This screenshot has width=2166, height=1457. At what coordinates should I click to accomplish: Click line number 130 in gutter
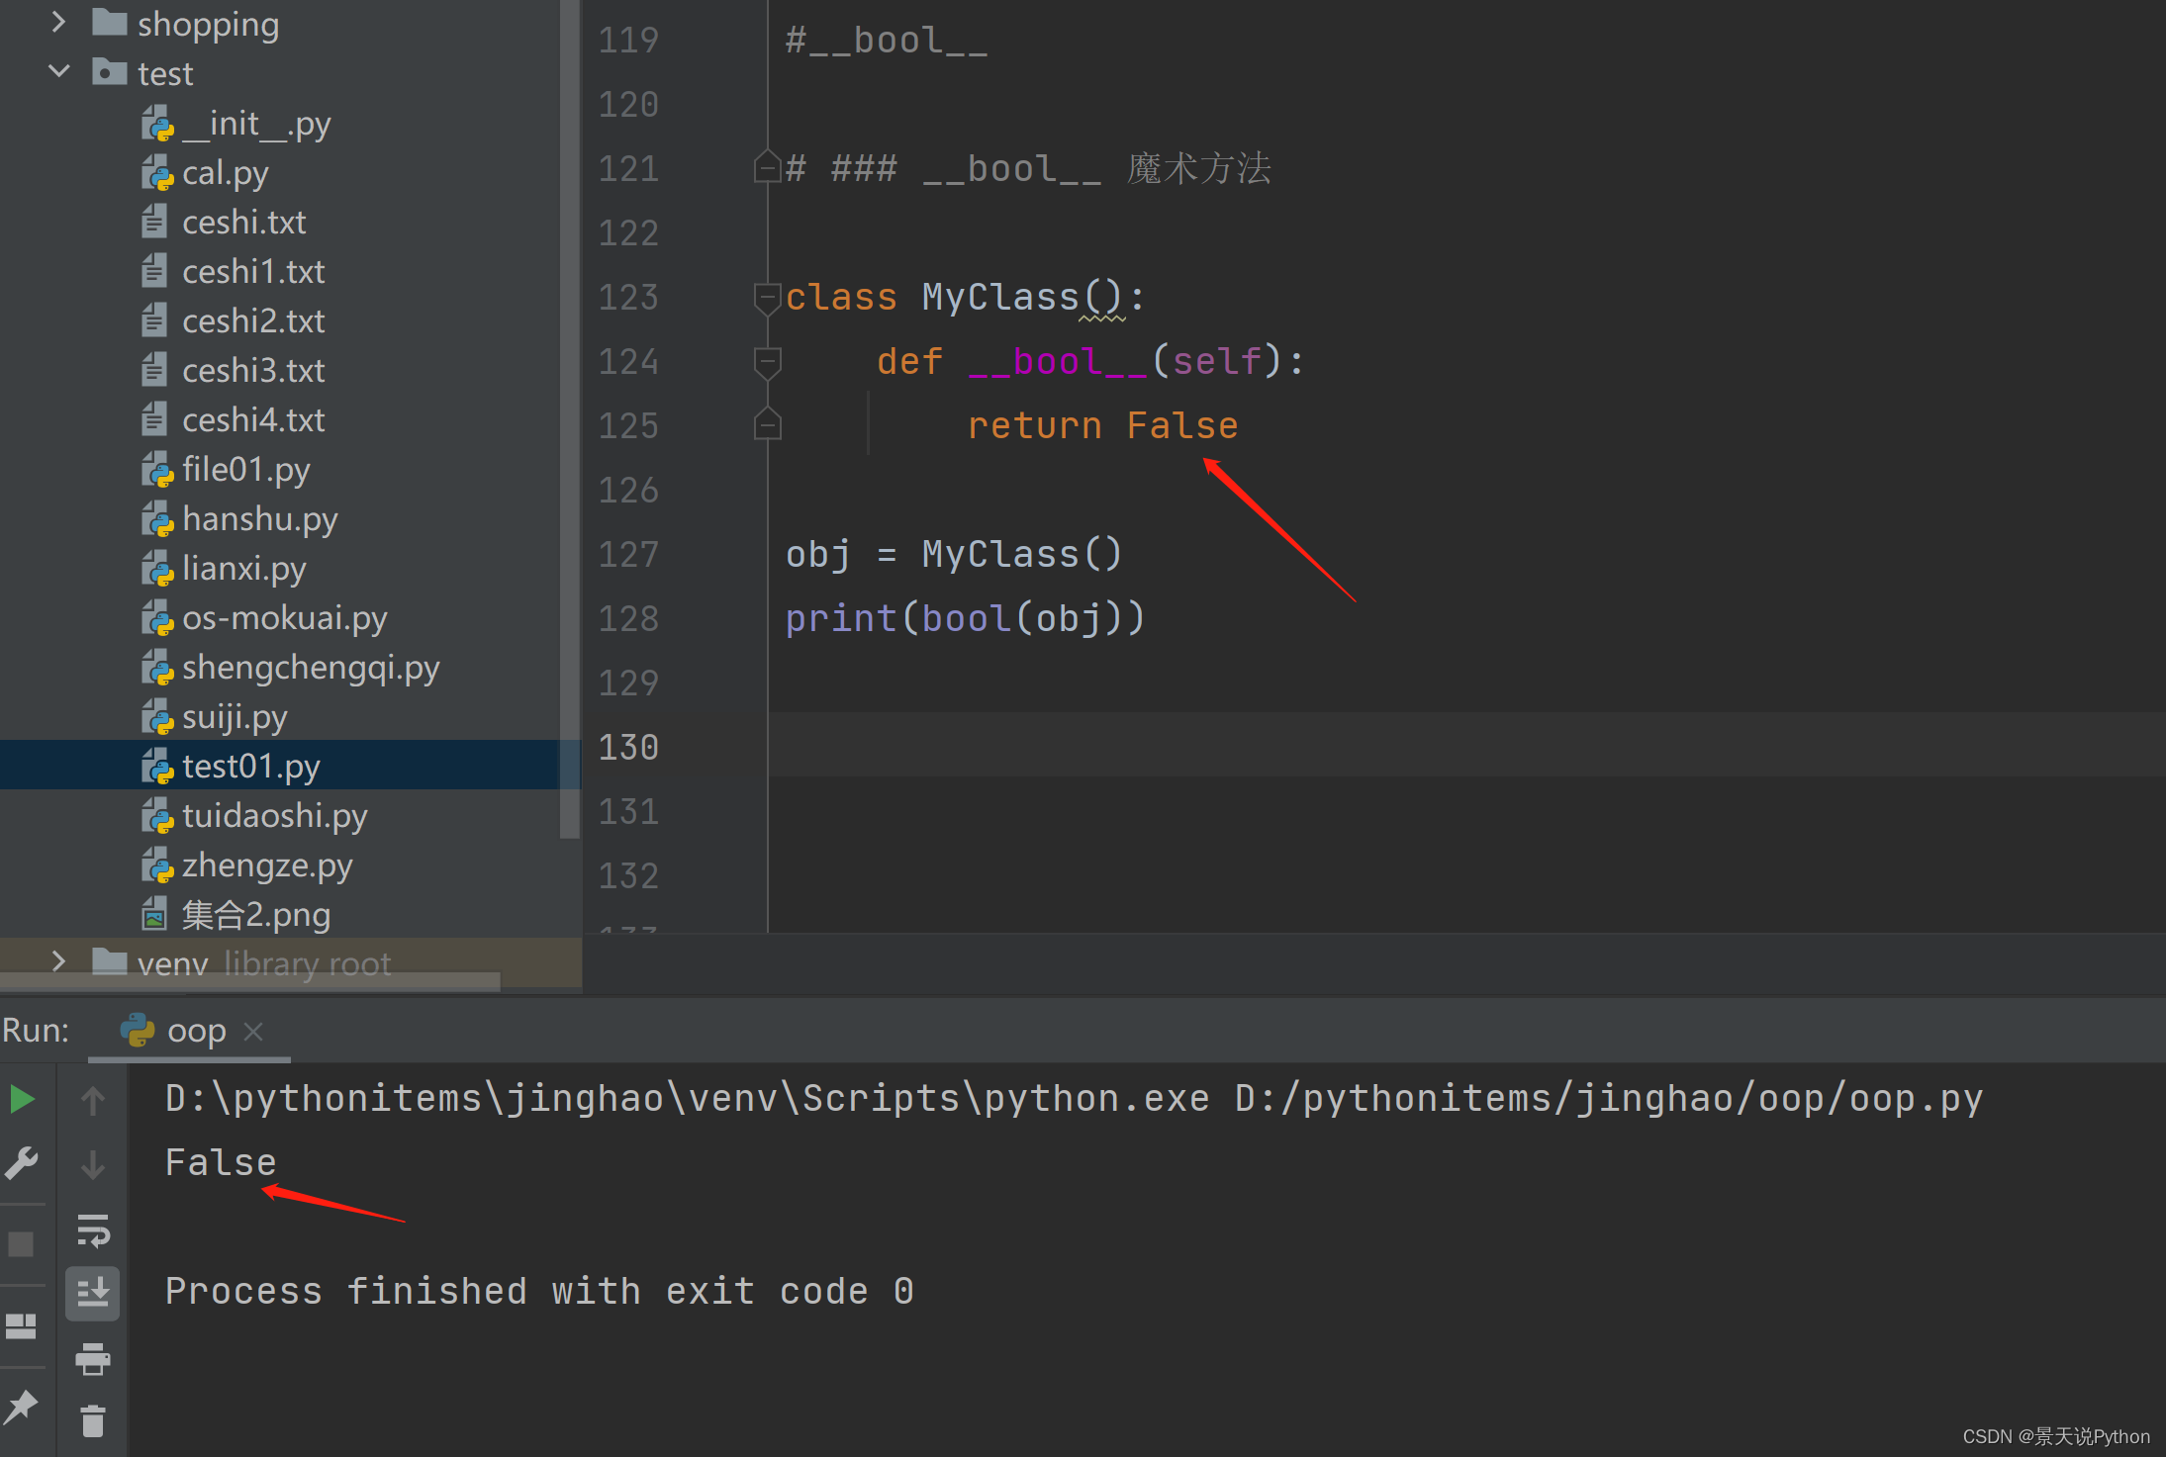(x=628, y=747)
